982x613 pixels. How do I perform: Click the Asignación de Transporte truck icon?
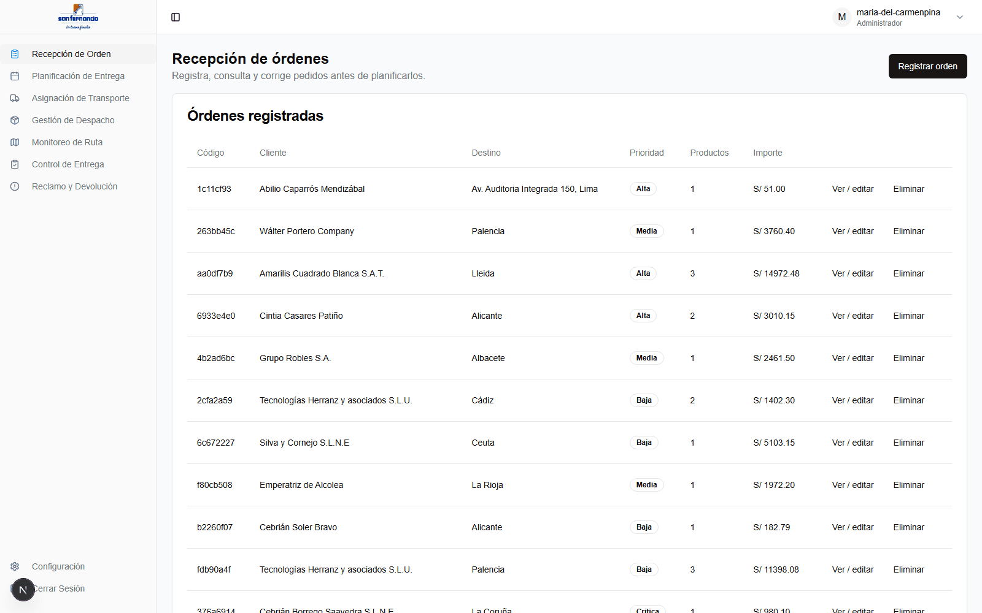click(x=15, y=98)
